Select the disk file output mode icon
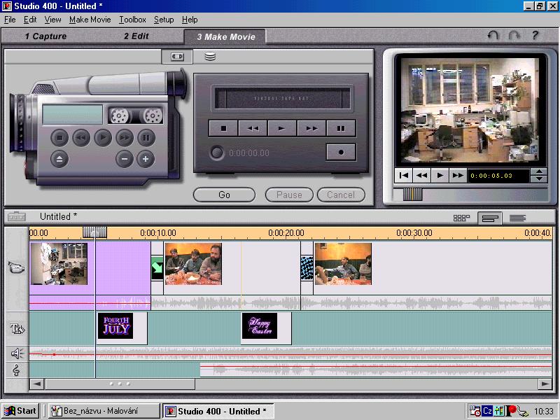 tap(210, 57)
